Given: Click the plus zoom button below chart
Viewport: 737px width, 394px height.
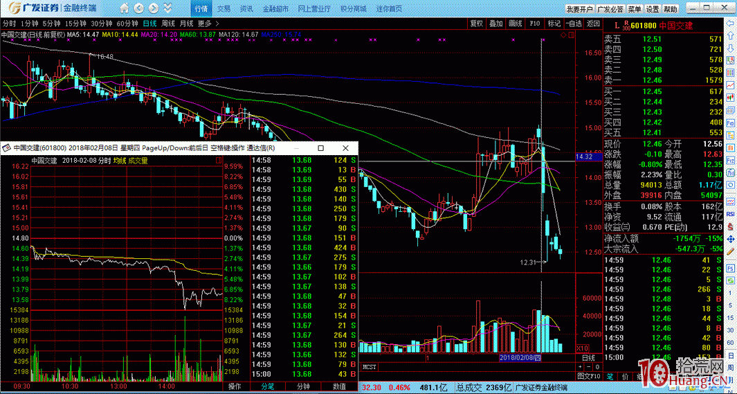Looking at the screenshot, I should [579, 366].
